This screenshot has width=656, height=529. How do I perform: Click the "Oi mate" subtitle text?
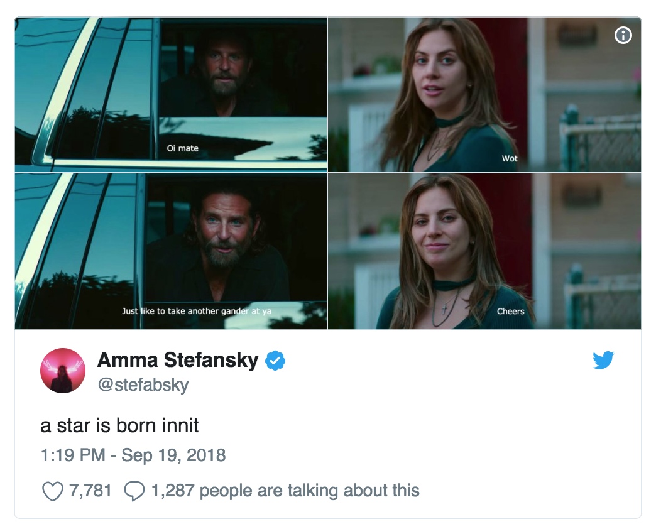point(182,148)
